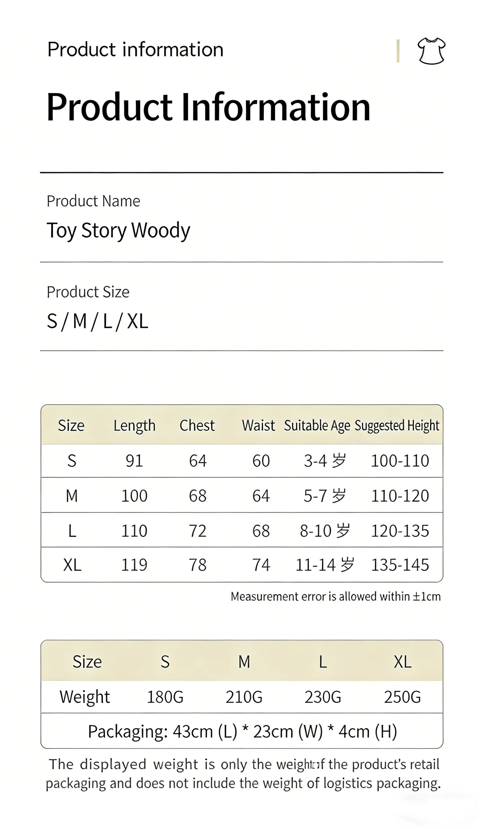Select the M row chest value 68

pos(197,495)
